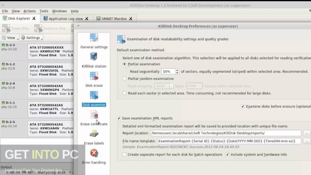Enable separate report for each disk checkbox
Screen dimensions: 311x175
coord(124,154)
